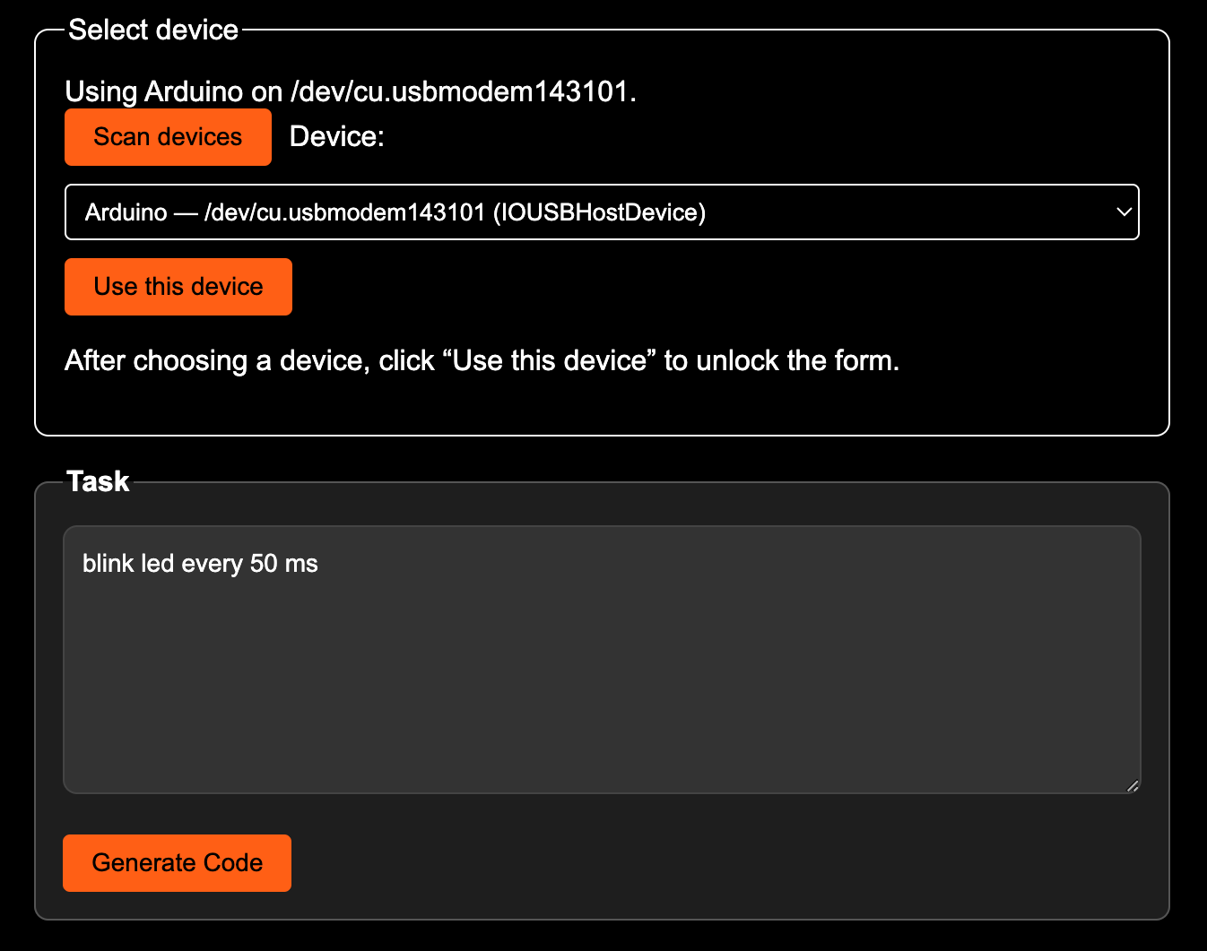Click the "Device:" label
Screen dimensions: 1207x951
[336, 137]
